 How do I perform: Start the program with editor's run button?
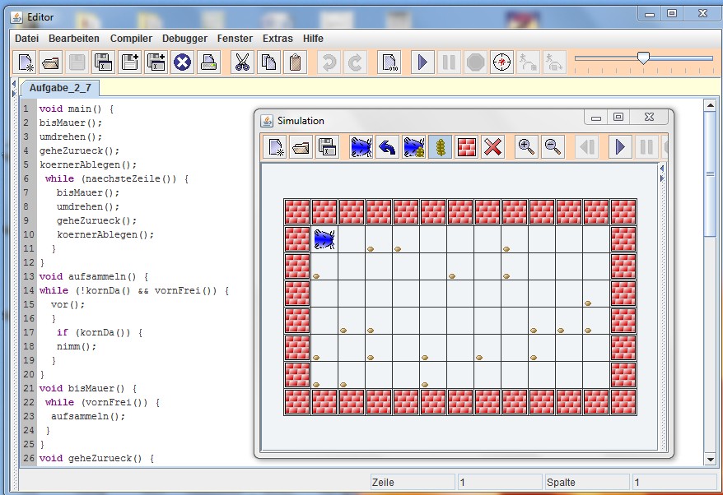pyautogui.click(x=422, y=62)
